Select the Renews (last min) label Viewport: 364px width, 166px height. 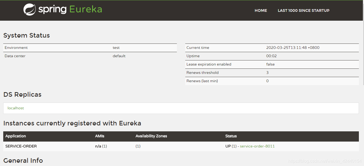(x=202, y=81)
